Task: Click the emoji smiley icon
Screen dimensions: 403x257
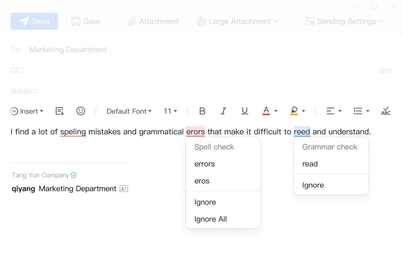Action: [x=81, y=111]
